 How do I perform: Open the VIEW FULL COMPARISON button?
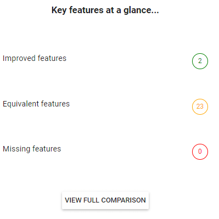coord(105,200)
